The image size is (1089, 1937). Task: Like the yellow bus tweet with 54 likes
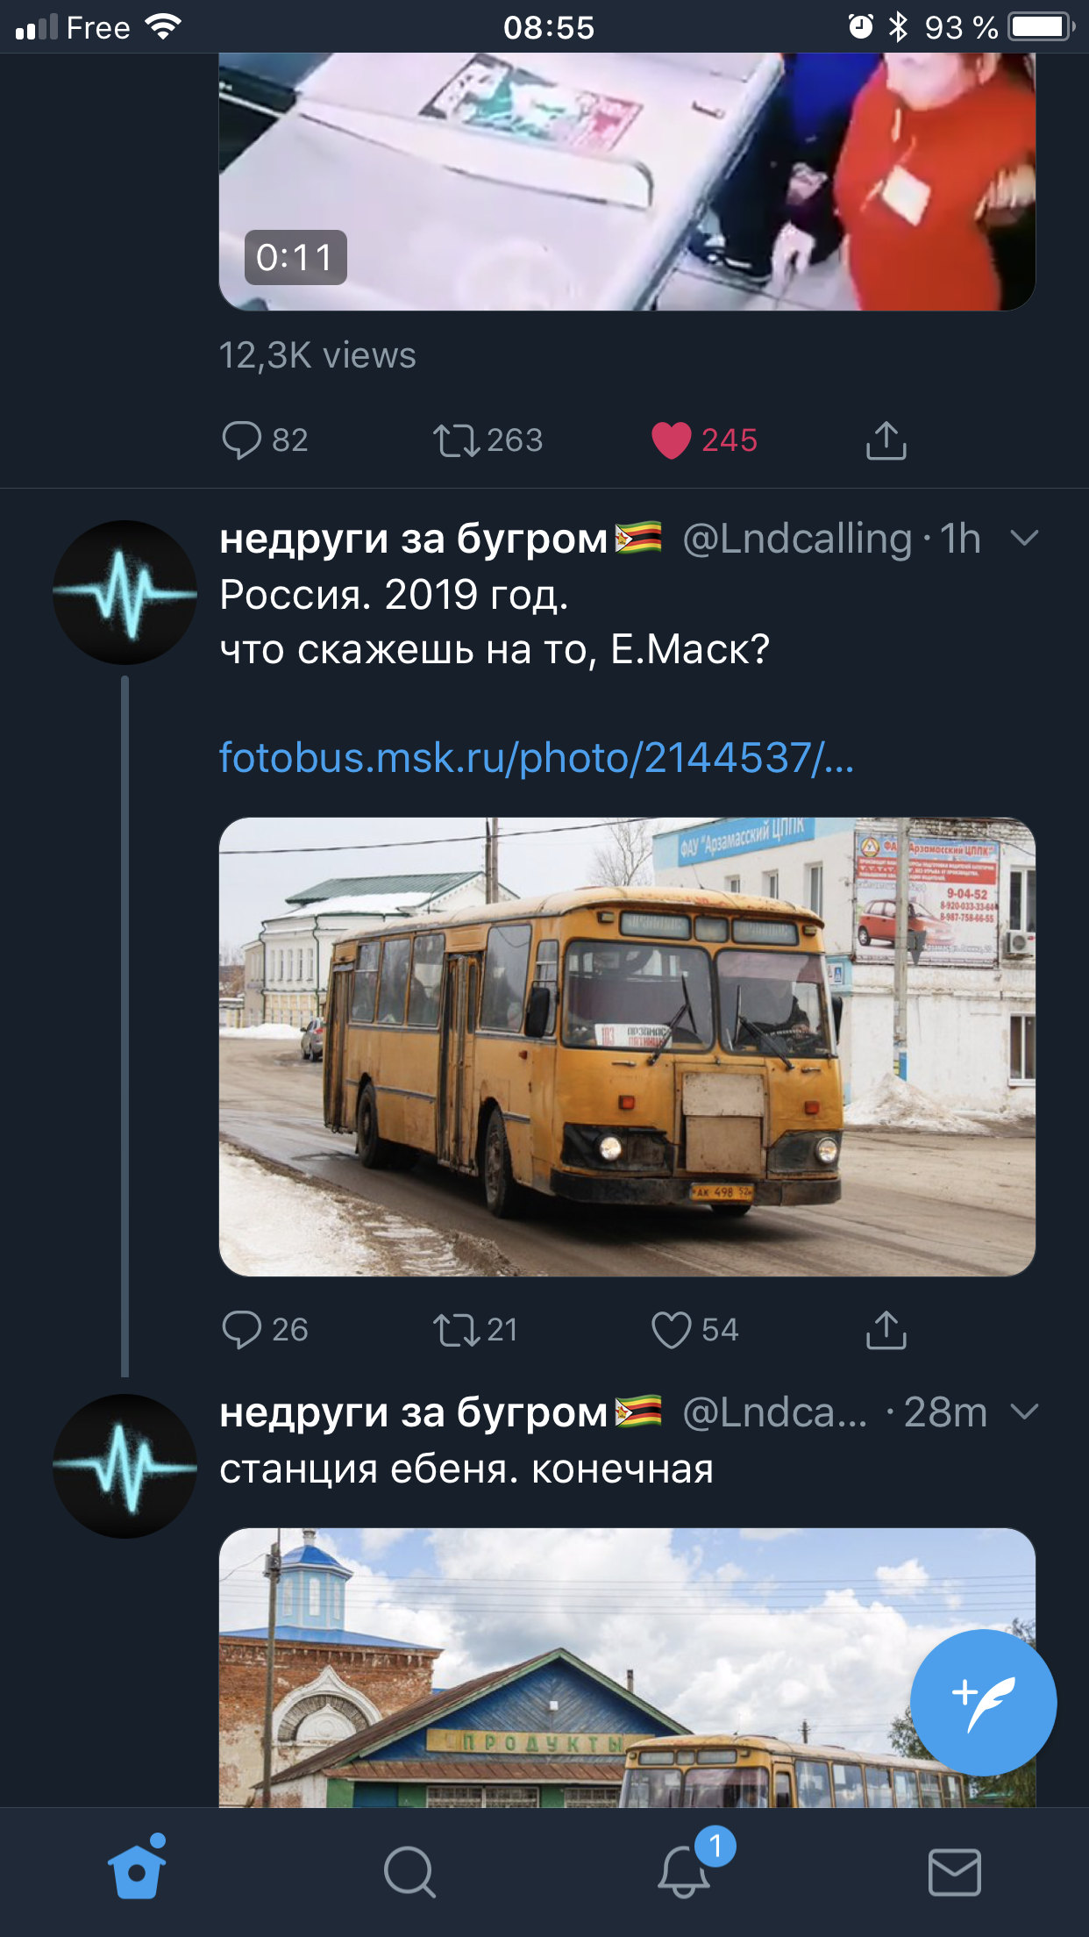[672, 1329]
